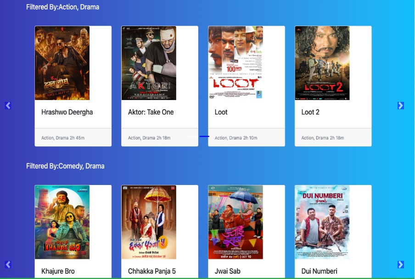Click the Hrashwo Deergha title text

click(x=67, y=112)
